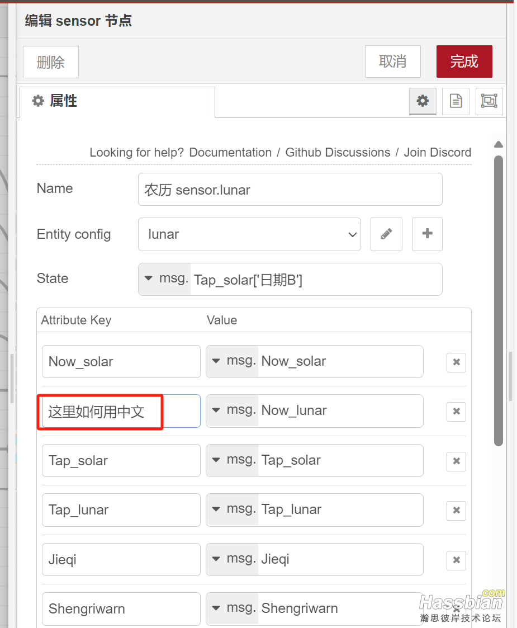
Task: Click the 取消 button
Action: (393, 62)
